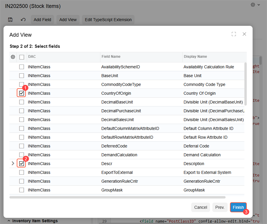The height and width of the screenshot is (224, 267).
Task: Toggle the select-all checkbox in header
Action: [22, 57]
